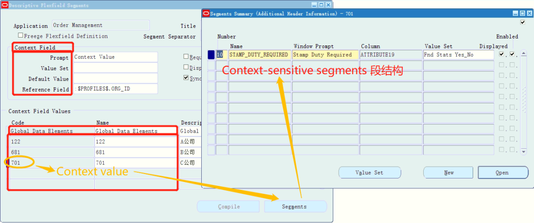Viewport: 534px width, 223px height.
Task: Select Global Data Elements name cell
Action: (136, 131)
